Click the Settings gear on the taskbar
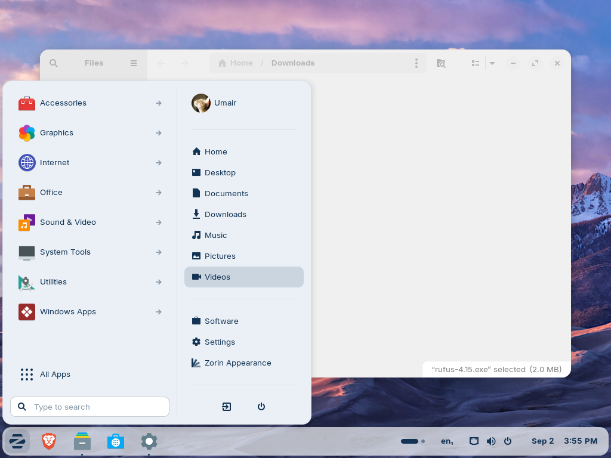This screenshot has height=458, width=611. coord(149,441)
